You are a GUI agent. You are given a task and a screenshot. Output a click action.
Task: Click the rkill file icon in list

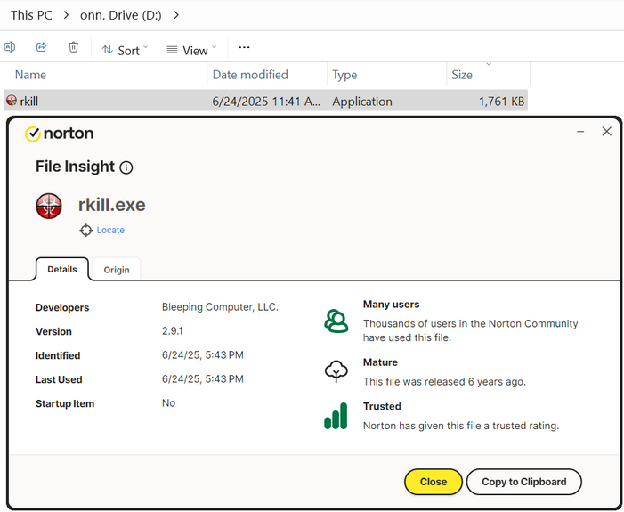point(12,101)
